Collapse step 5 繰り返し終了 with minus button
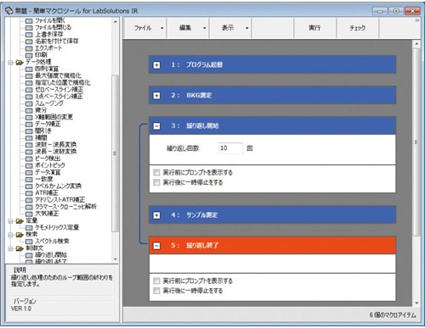425x328 pixels. 156,246
